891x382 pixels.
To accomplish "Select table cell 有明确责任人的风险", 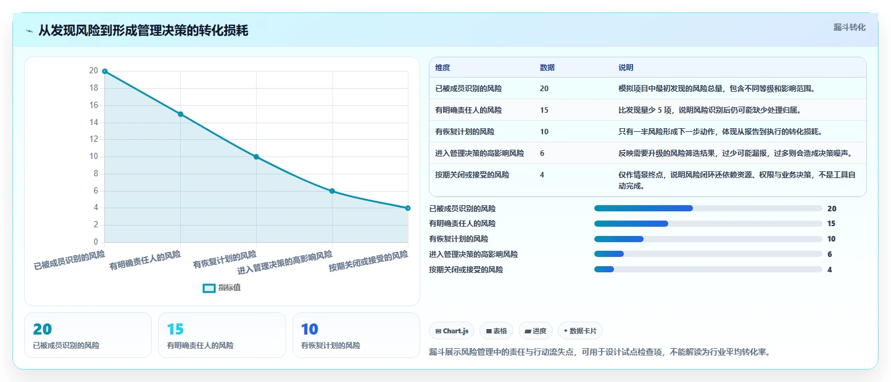I will tap(468, 110).
